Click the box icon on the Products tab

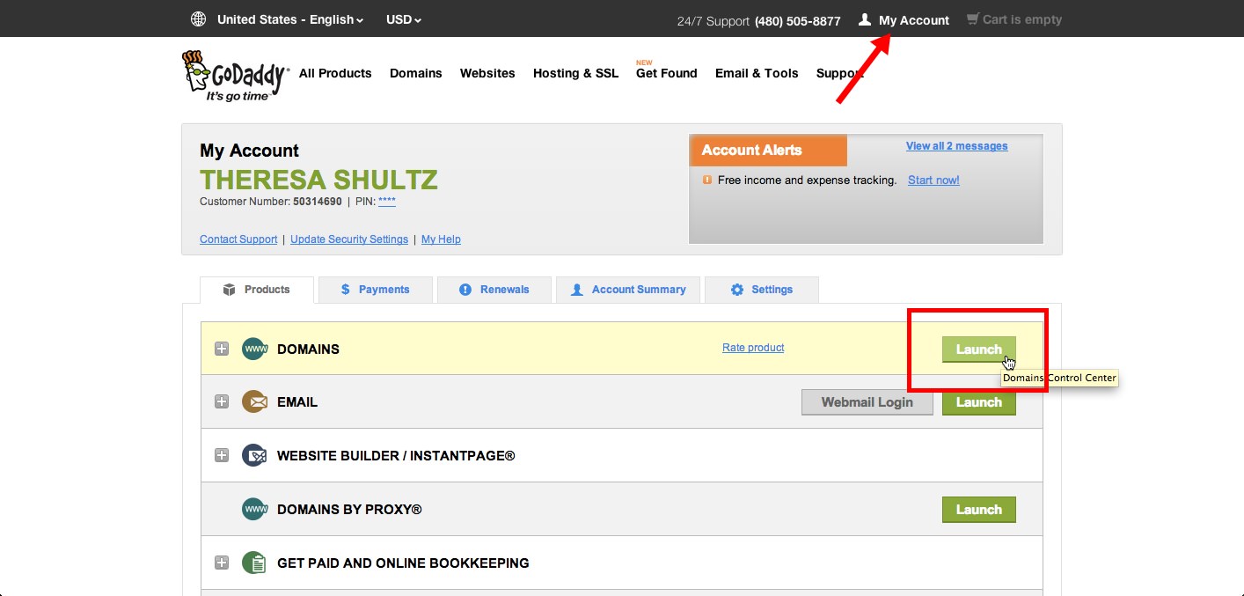[x=229, y=290]
